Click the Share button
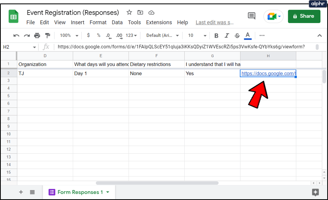The height and width of the screenshot is (200, 328). coord(304,16)
